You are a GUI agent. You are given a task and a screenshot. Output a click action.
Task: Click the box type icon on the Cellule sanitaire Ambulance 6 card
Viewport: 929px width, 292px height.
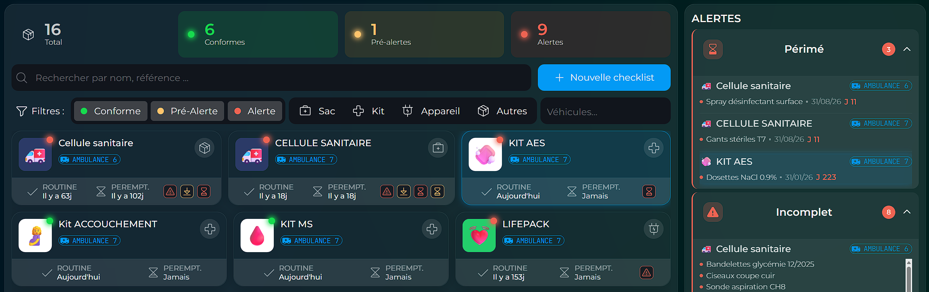pyautogui.click(x=204, y=148)
